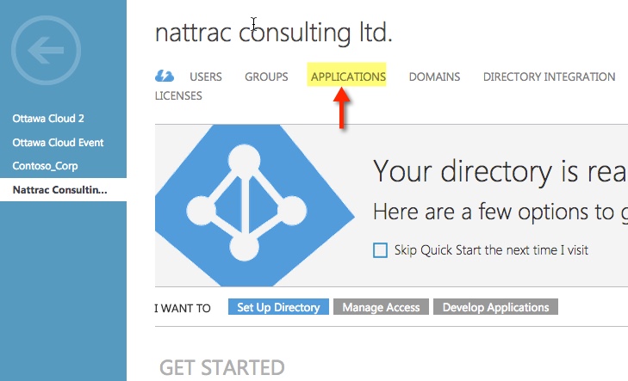Select Nattrac Consulting directory in sidebar

(x=63, y=189)
